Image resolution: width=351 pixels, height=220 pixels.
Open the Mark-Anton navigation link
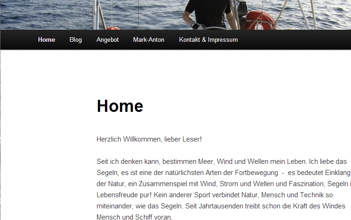point(149,39)
